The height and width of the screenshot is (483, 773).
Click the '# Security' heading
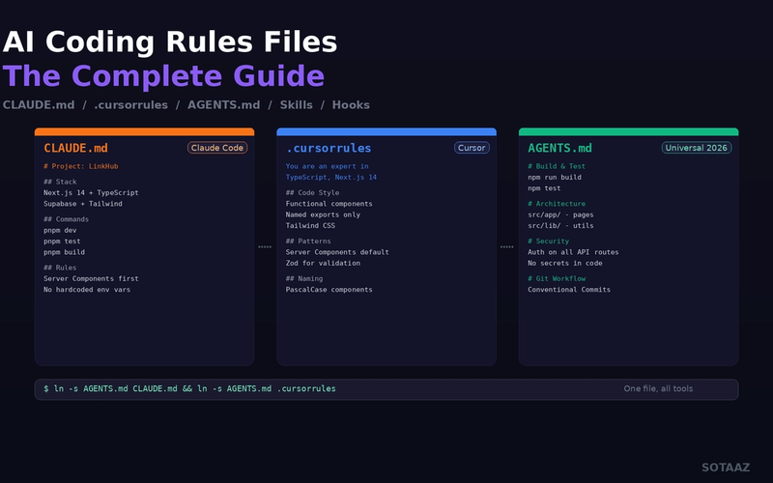point(548,241)
